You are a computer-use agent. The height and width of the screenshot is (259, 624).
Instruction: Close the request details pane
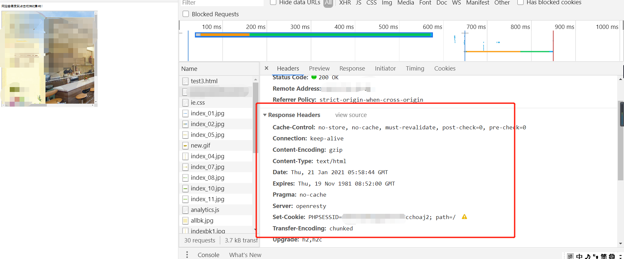click(x=266, y=68)
